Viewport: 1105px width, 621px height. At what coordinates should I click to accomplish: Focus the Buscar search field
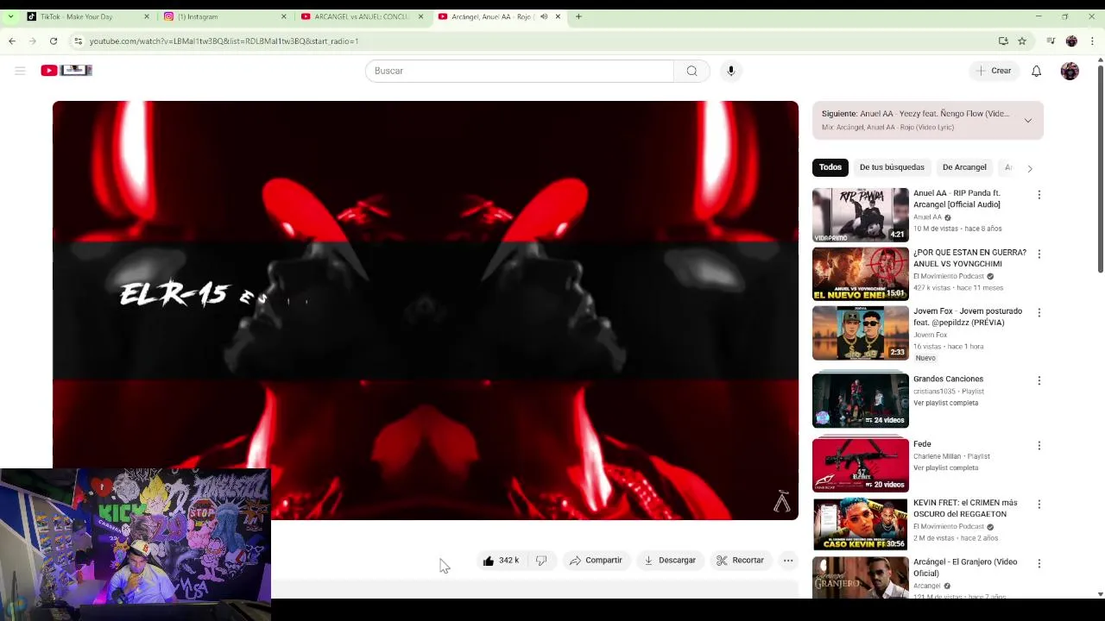[x=520, y=71]
